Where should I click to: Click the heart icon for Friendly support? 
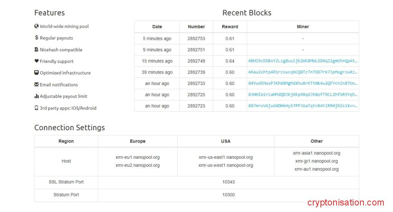36,61
